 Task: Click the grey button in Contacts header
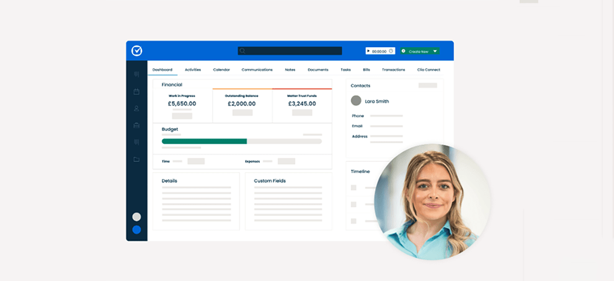click(427, 85)
